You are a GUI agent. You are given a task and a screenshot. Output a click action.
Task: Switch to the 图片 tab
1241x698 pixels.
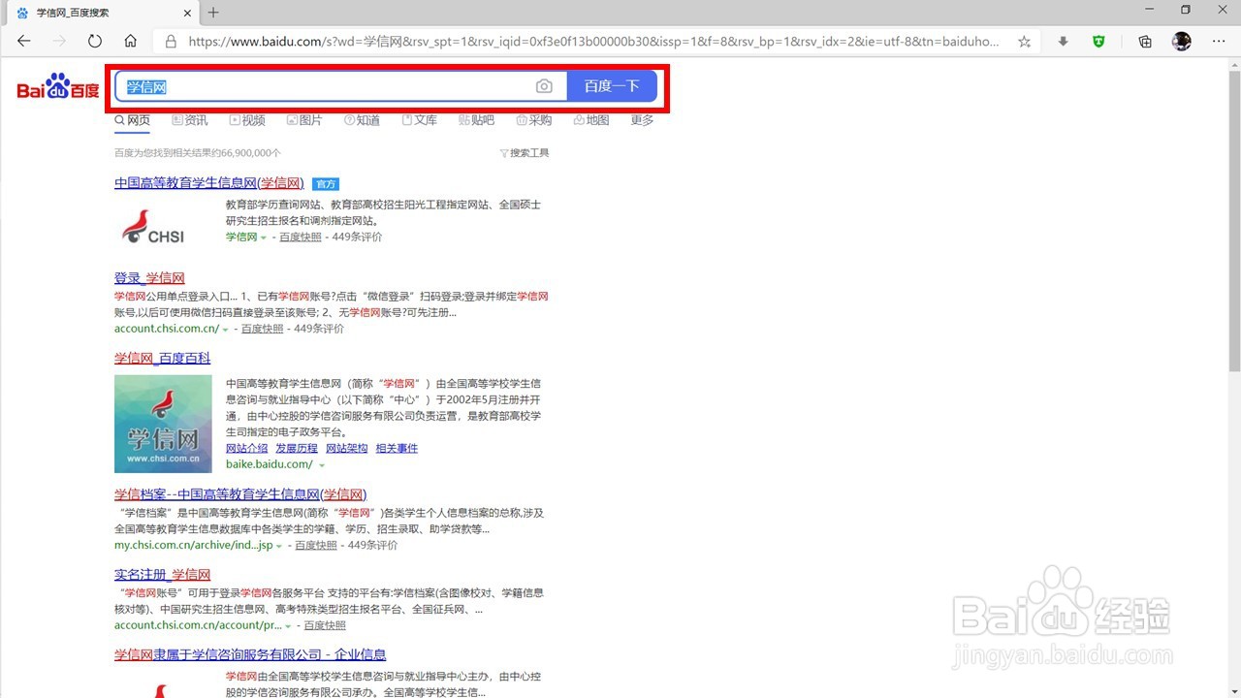[x=304, y=120]
